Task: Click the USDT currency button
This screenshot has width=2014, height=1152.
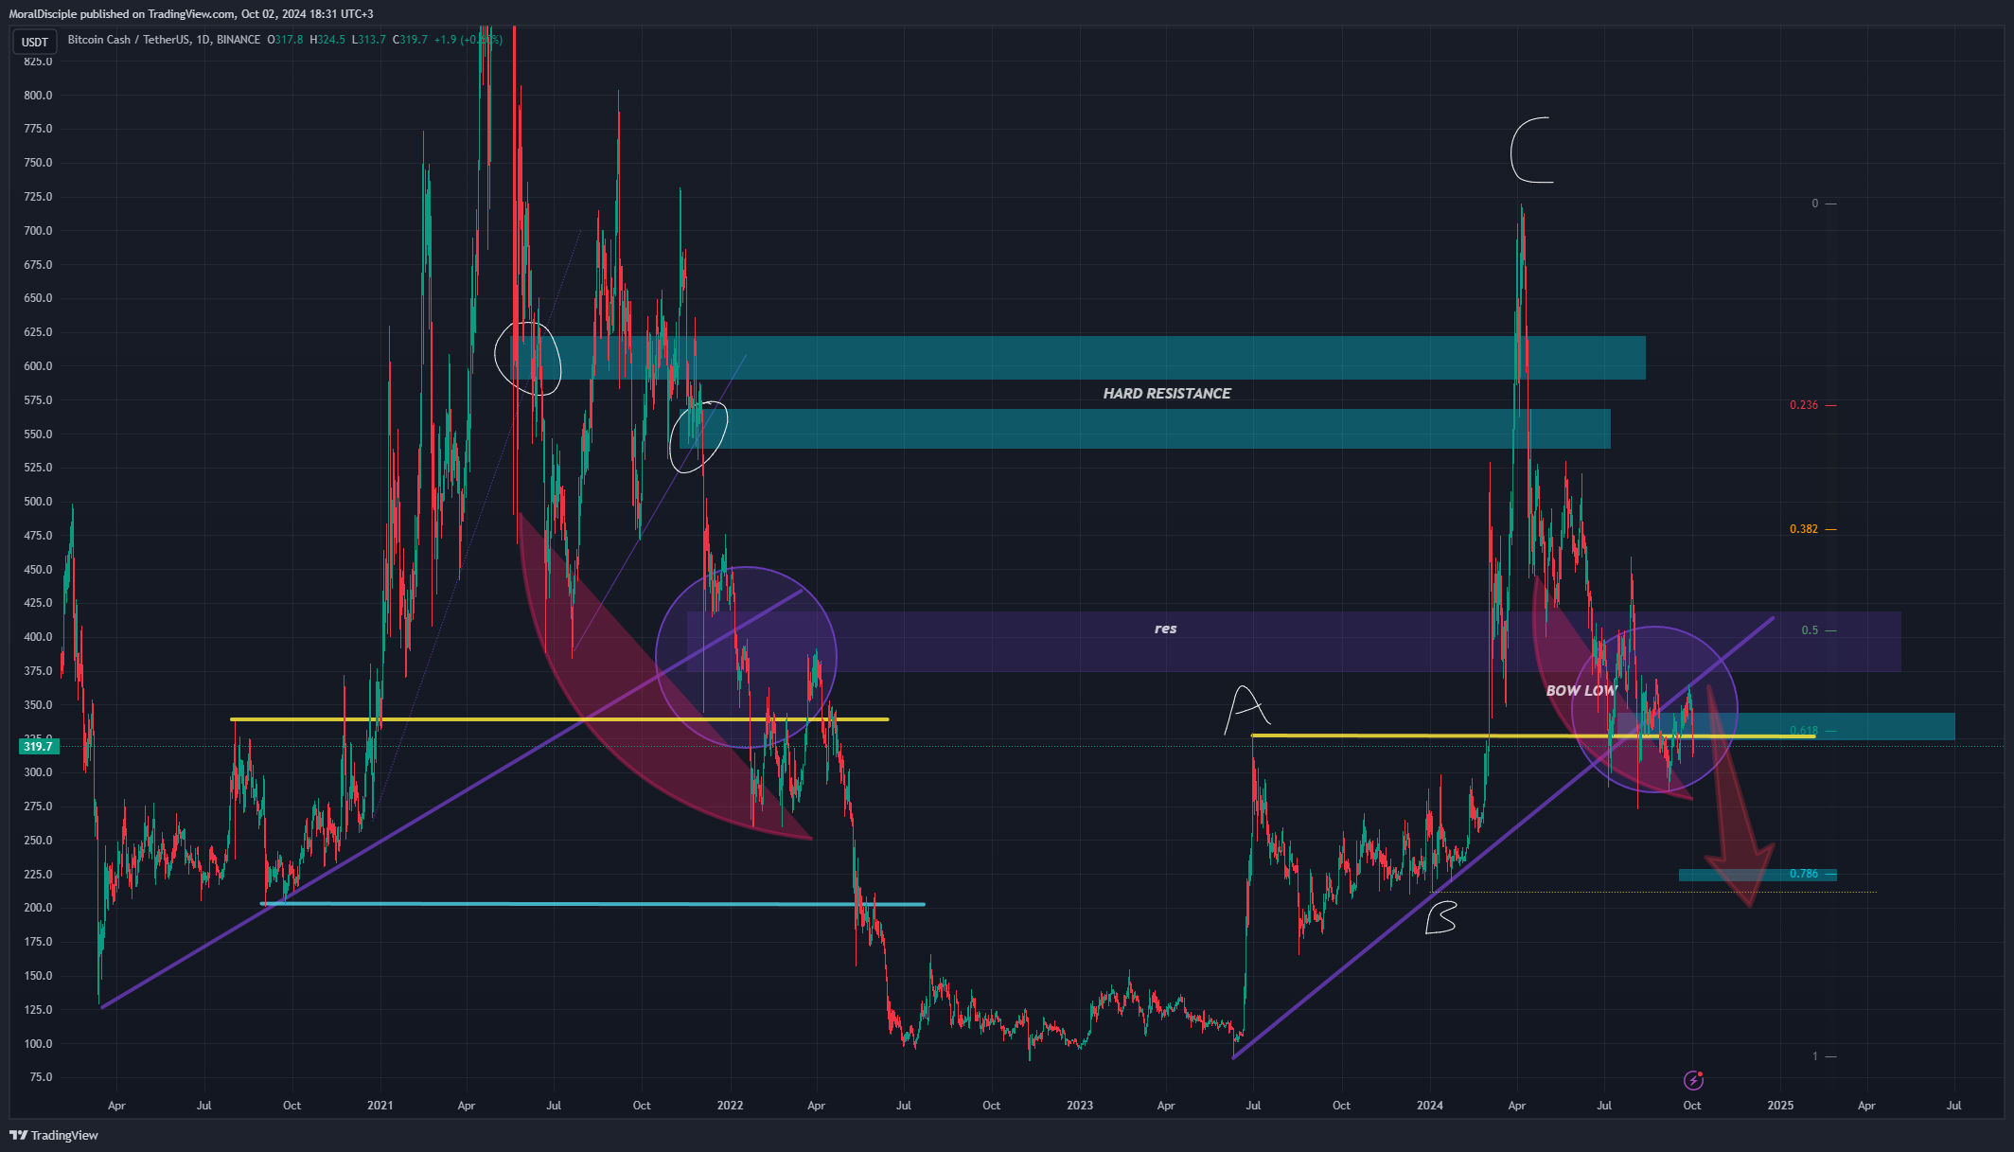Action: (35, 42)
